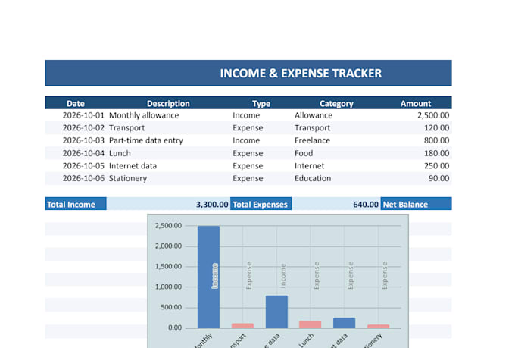Select the Internet category cell
515x348 pixels.
(310, 165)
